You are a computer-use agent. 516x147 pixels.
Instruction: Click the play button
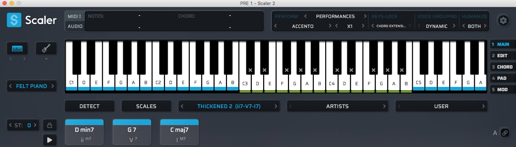pos(50,140)
